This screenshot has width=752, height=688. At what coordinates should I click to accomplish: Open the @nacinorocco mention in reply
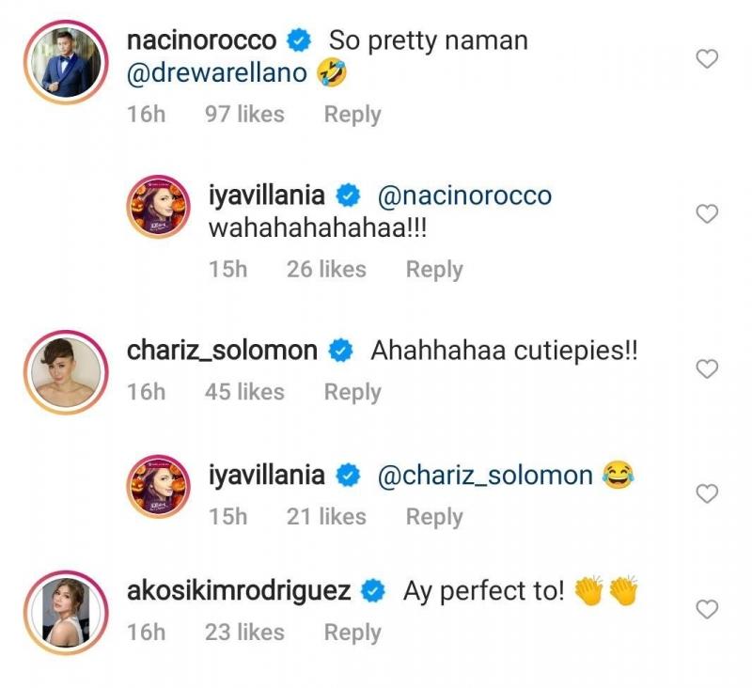pyautogui.click(x=464, y=195)
